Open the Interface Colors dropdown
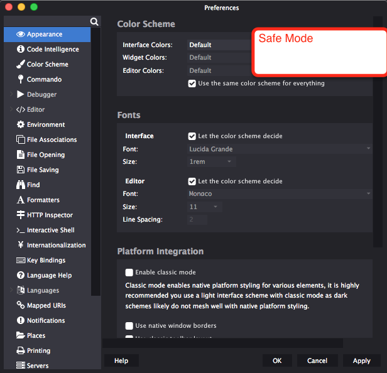 219,45
